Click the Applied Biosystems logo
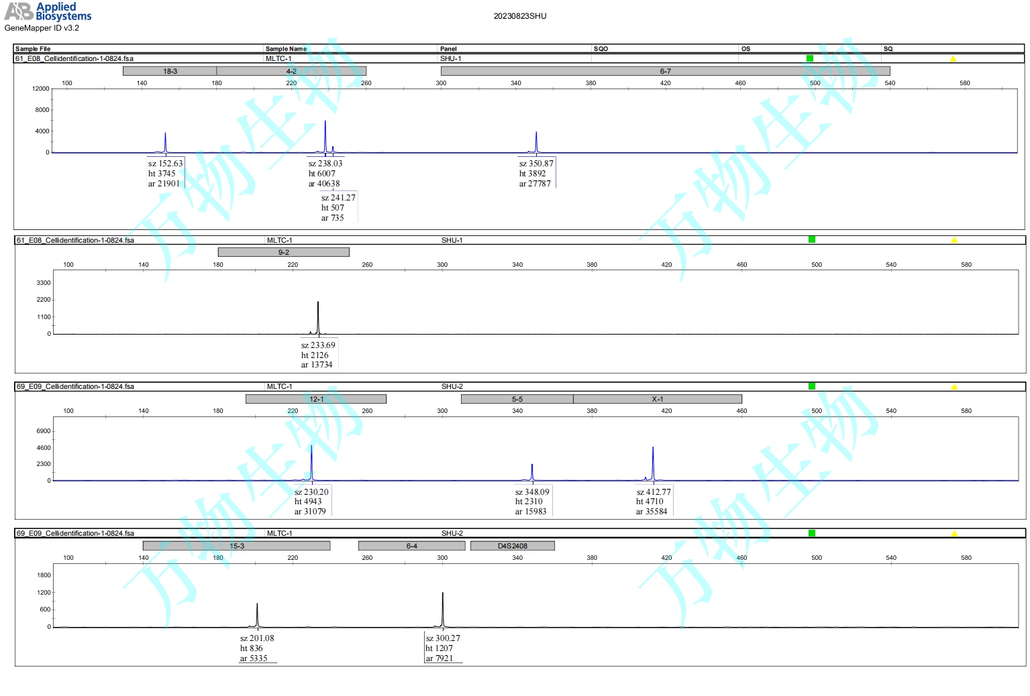Image resolution: width=1030 pixels, height=696 pixels. 48,11
